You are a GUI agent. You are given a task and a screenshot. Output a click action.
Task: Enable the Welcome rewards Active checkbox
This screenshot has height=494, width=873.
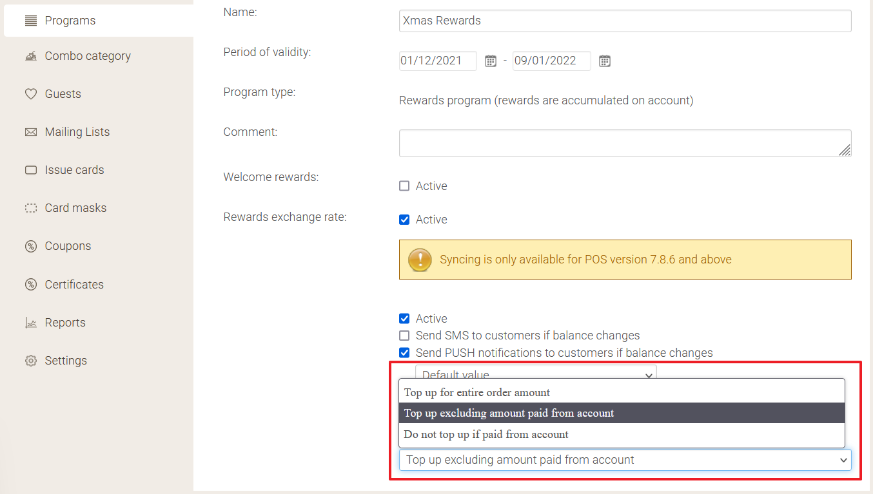coord(404,186)
